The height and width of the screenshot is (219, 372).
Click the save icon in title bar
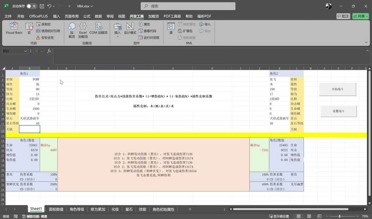coord(42,6)
